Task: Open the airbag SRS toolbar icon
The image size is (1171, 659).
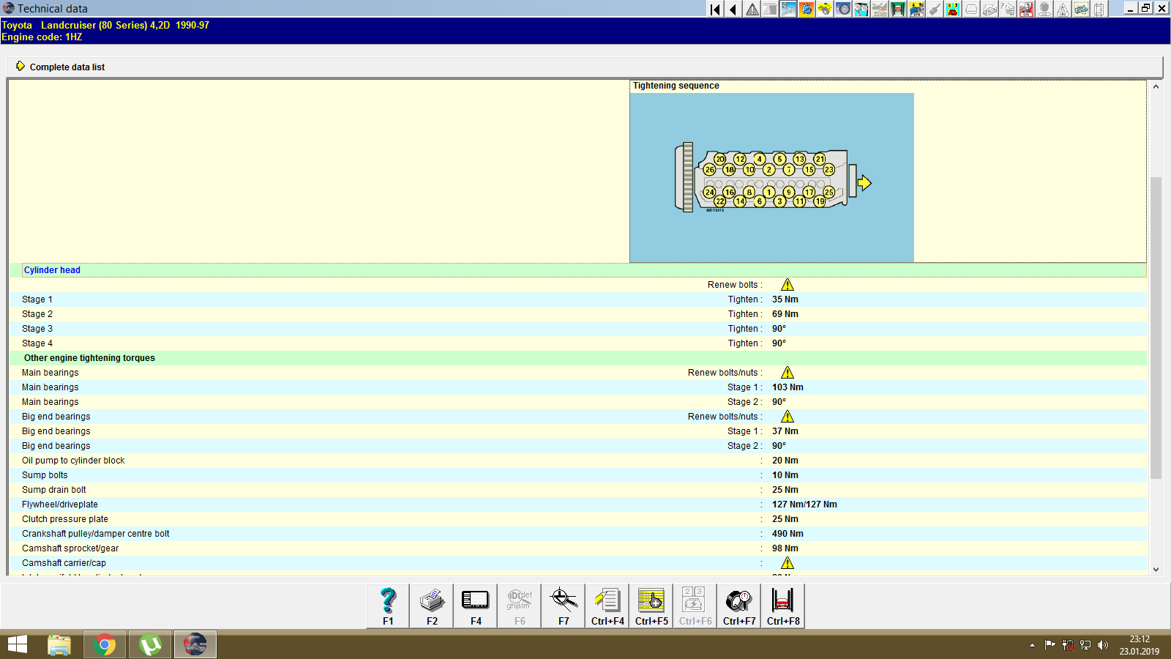Action: pyautogui.click(x=1026, y=9)
